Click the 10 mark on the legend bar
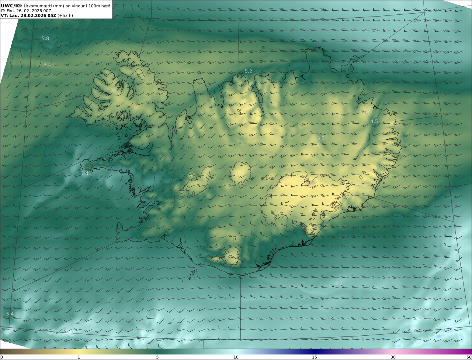This screenshot has width=472, height=360. pos(236,357)
